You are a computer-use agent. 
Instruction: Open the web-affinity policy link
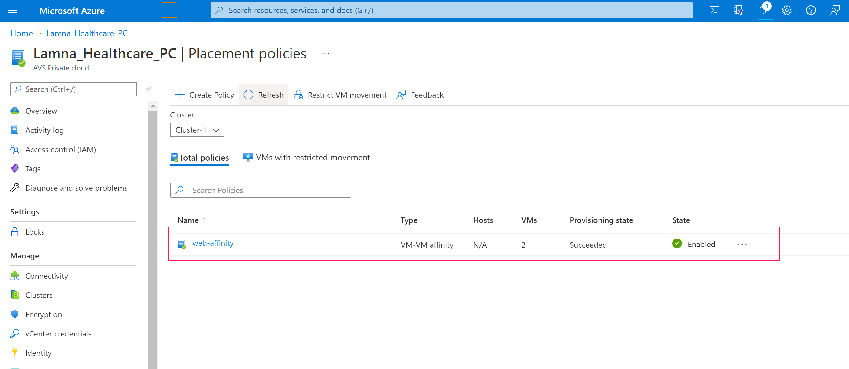(x=213, y=243)
